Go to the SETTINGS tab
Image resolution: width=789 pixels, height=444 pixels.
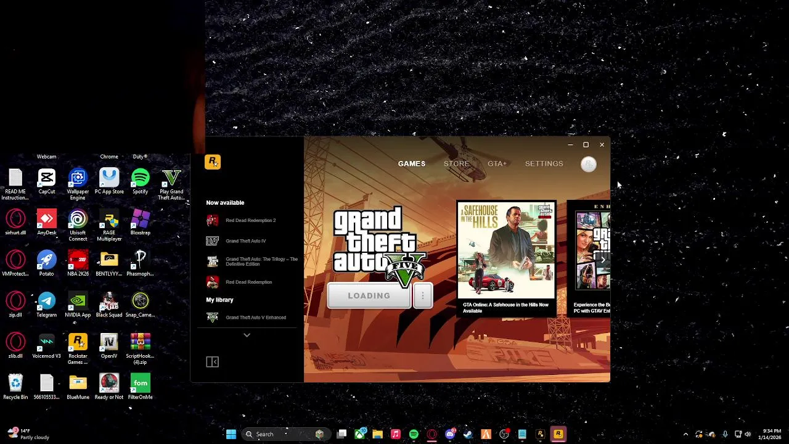click(x=544, y=163)
